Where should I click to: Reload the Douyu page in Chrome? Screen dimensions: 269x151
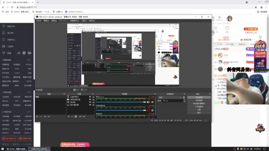pyautogui.click(x=12, y=7)
